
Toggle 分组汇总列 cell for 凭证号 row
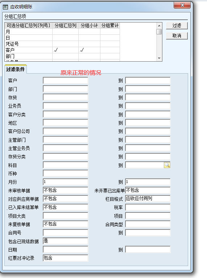[x=65, y=44]
